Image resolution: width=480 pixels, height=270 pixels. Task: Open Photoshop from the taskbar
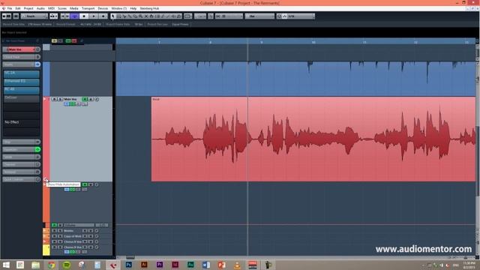(128, 265)
